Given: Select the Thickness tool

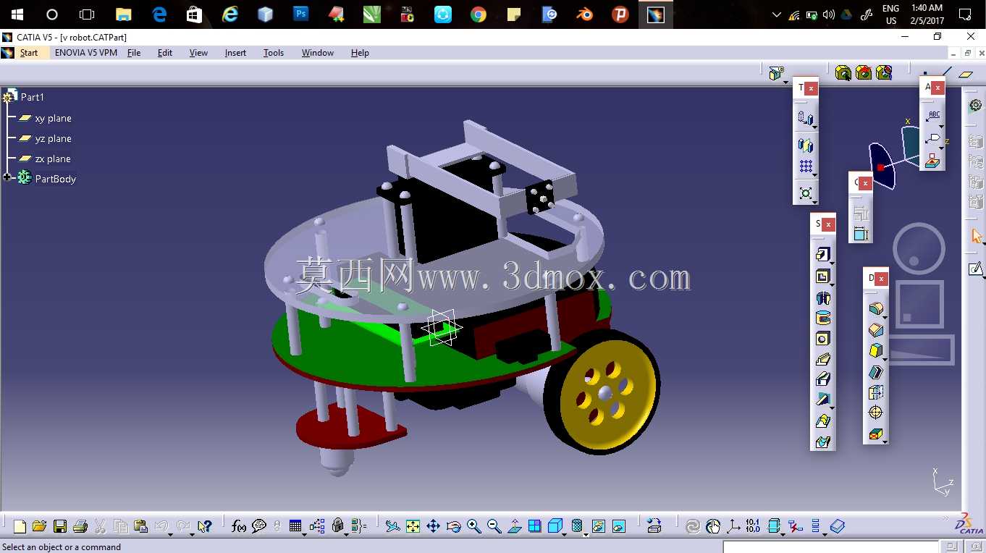Looking at the screenshot, I should pos(876,392).
